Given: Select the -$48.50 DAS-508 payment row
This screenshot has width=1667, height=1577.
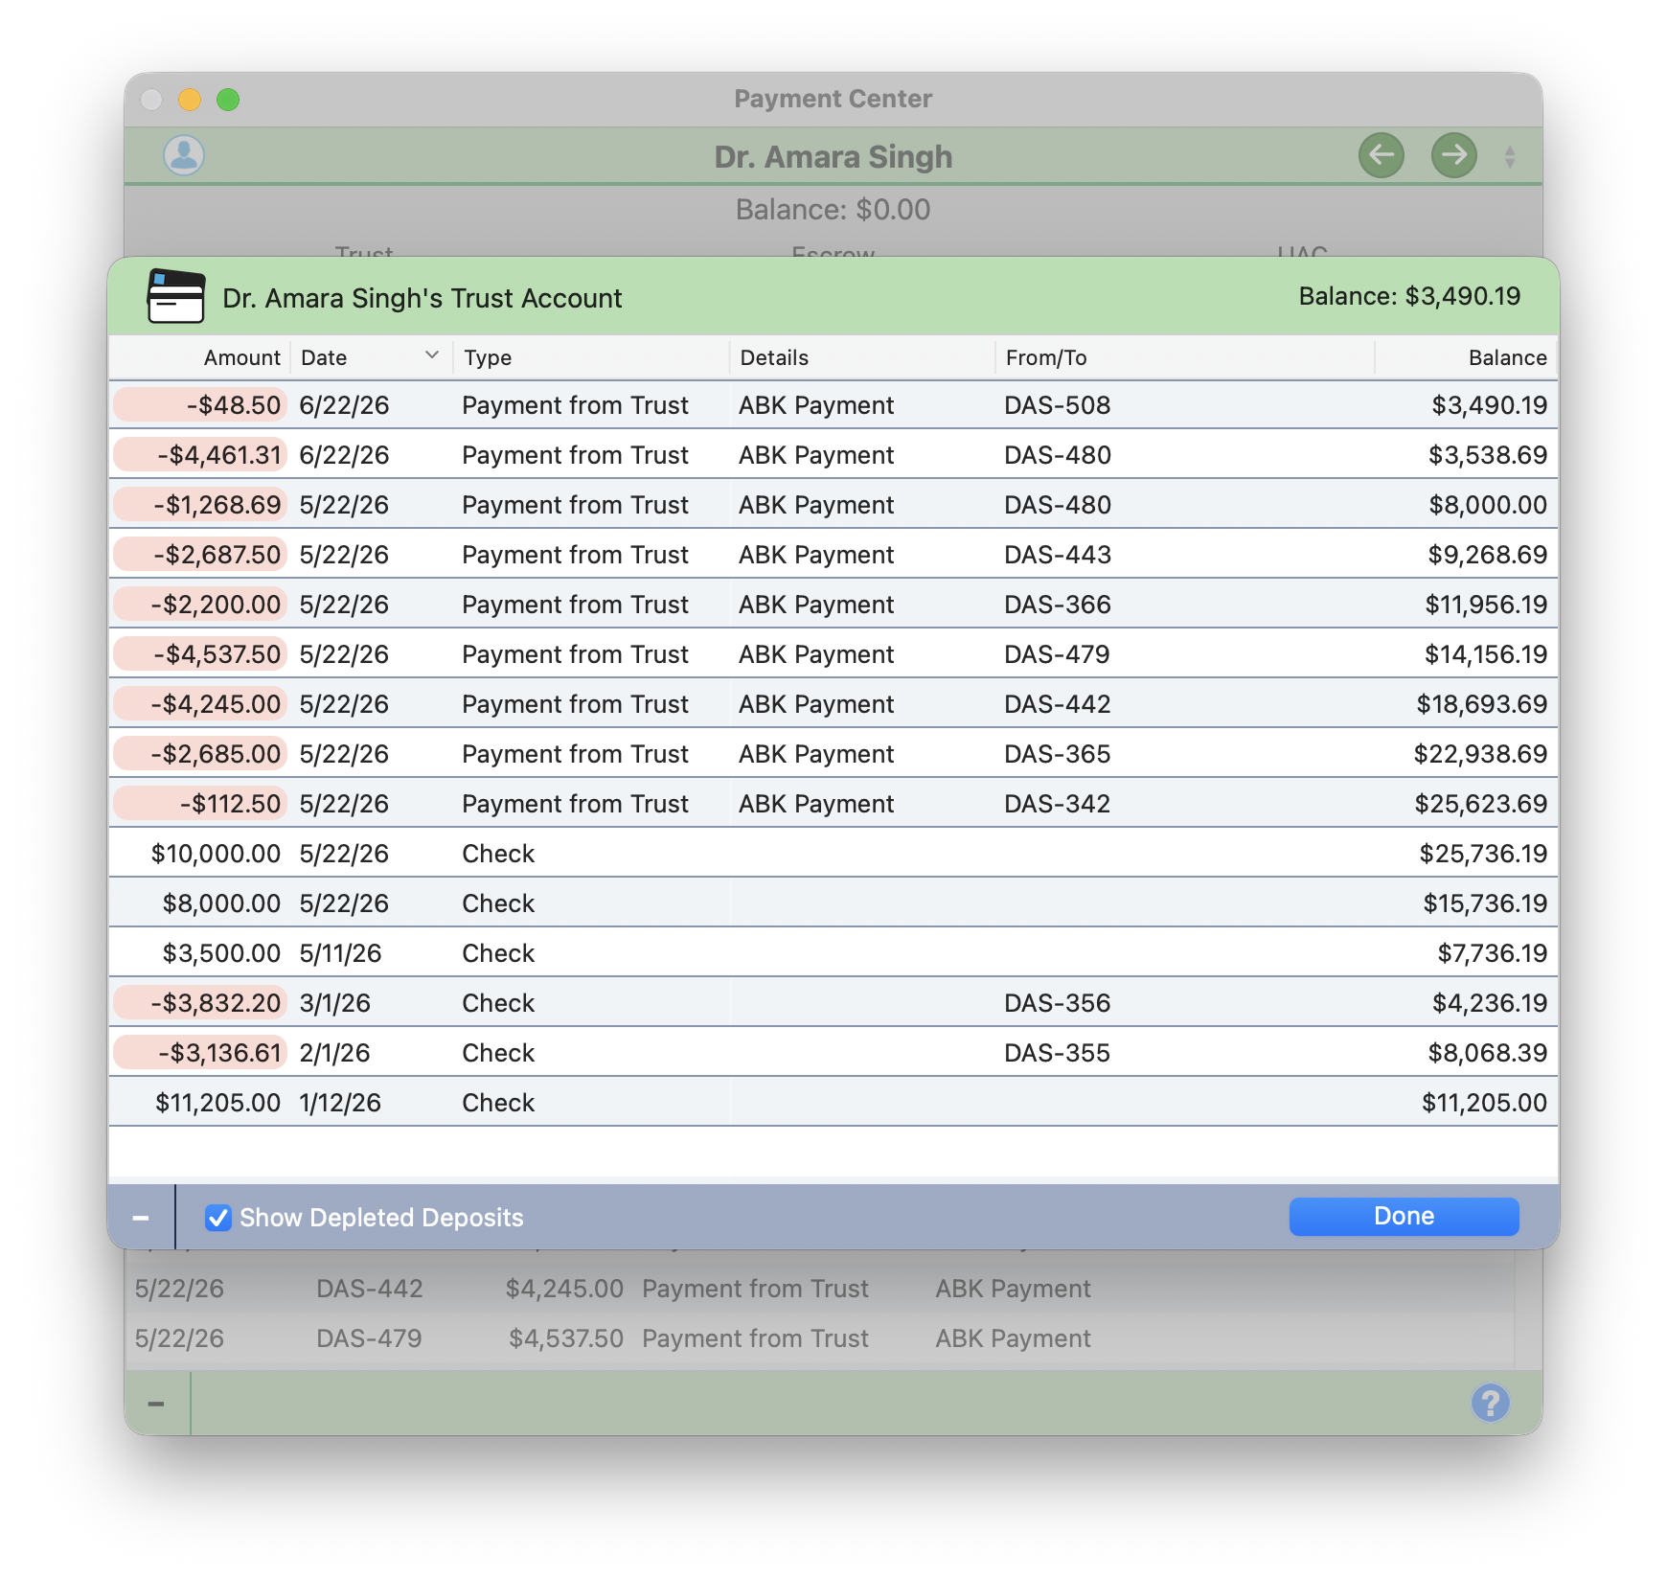Looking at the screenshot, I should coord(833,405).
